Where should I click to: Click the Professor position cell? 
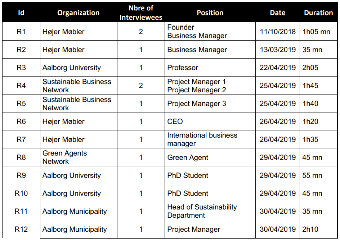click(210, 68)
